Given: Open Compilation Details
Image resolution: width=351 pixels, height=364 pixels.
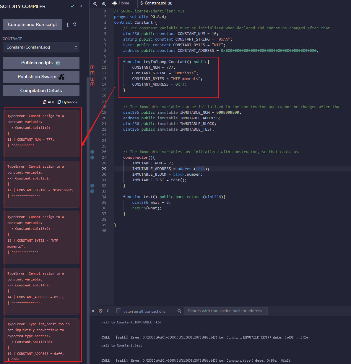Looking at the screenshot, I should click(41, 91).
